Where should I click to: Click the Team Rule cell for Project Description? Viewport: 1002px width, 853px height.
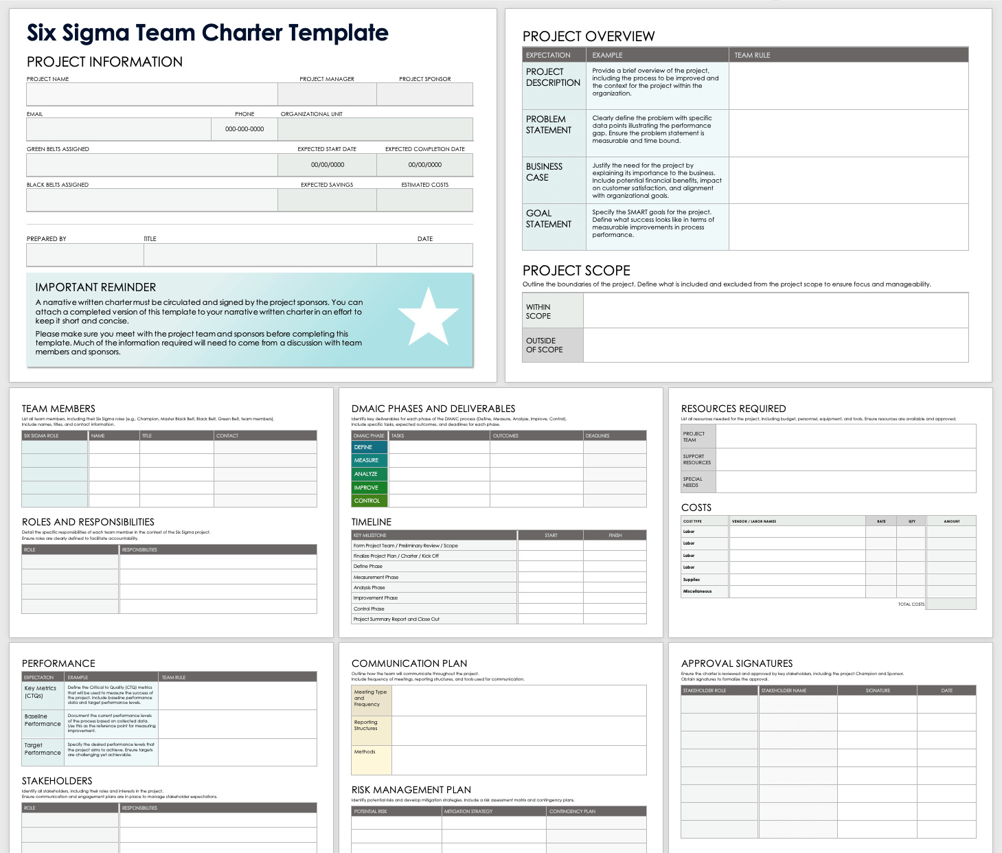[849, 86]
